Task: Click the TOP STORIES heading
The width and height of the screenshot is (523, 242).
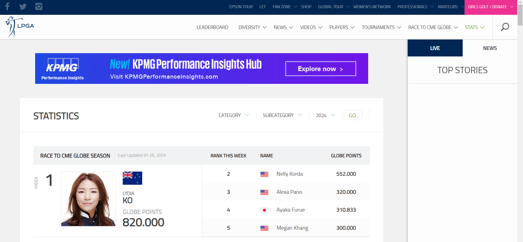Action: (462, 70)
